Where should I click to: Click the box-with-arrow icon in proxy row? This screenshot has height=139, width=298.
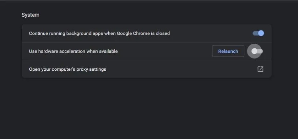tap(260, 69)
